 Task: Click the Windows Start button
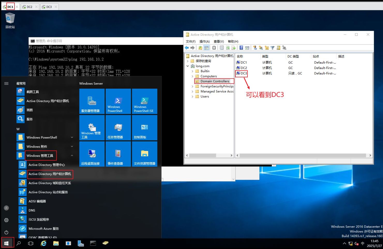(6, 243)
